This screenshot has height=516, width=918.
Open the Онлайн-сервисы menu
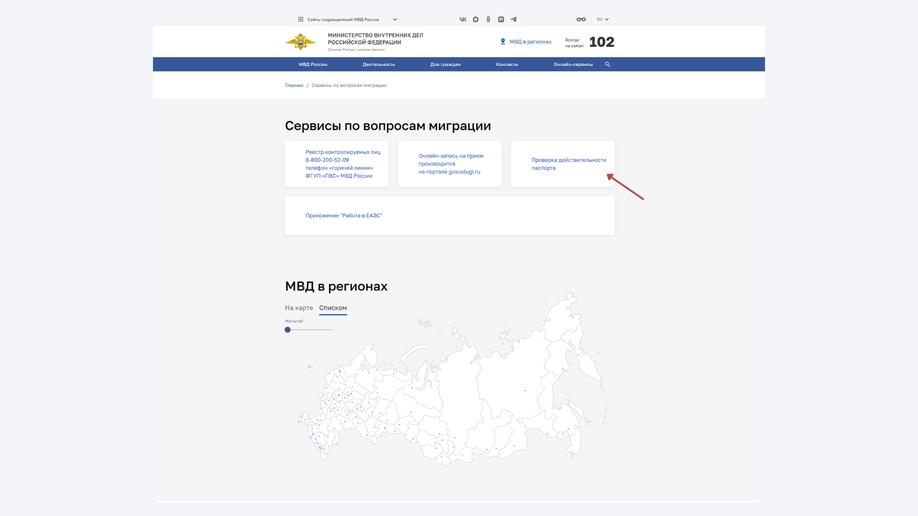pos(573,64)
